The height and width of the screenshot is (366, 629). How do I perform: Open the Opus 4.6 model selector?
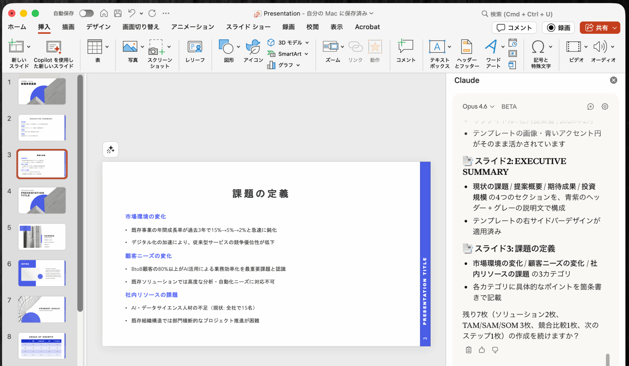tap(478, 106)
